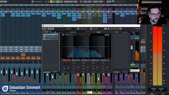The width and height of the screenshot is (169, 95).
Task: Click the Gain 3 knob
Action: pos(93,64)
